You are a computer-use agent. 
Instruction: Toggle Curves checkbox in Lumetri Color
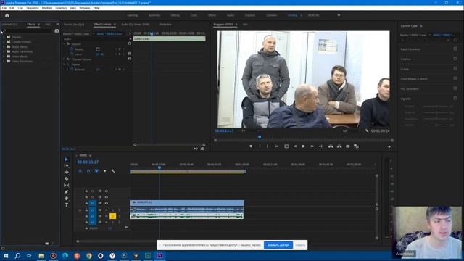tap(455, 69)
